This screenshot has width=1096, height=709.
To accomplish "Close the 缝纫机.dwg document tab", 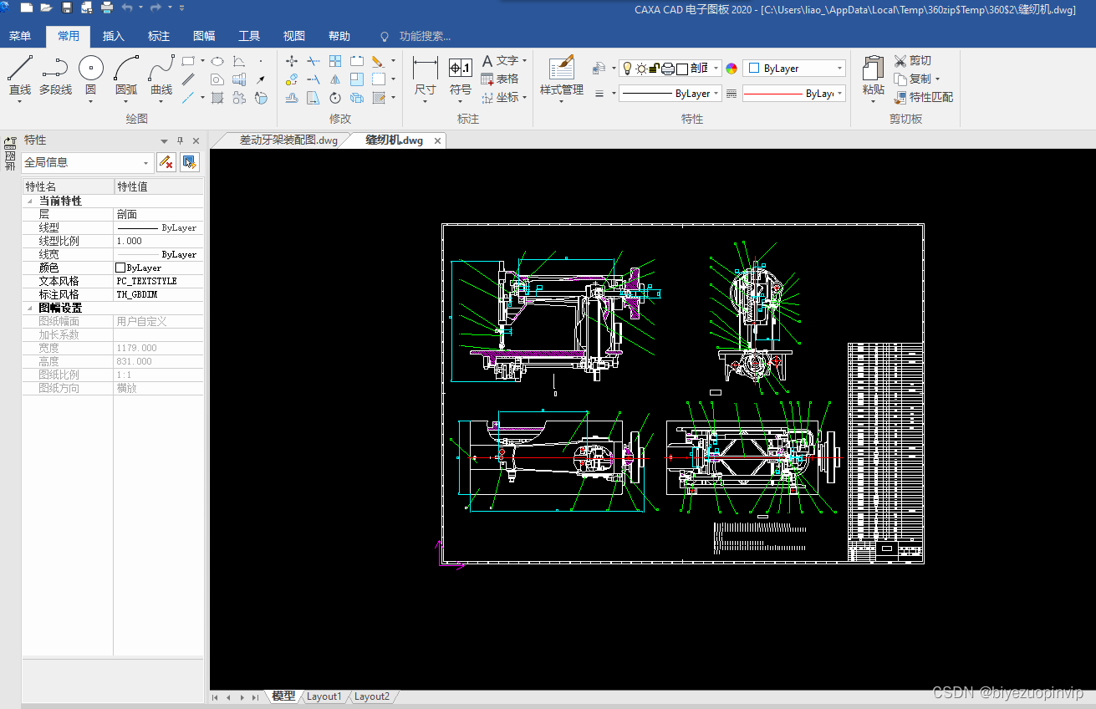I will pos(437,140).
